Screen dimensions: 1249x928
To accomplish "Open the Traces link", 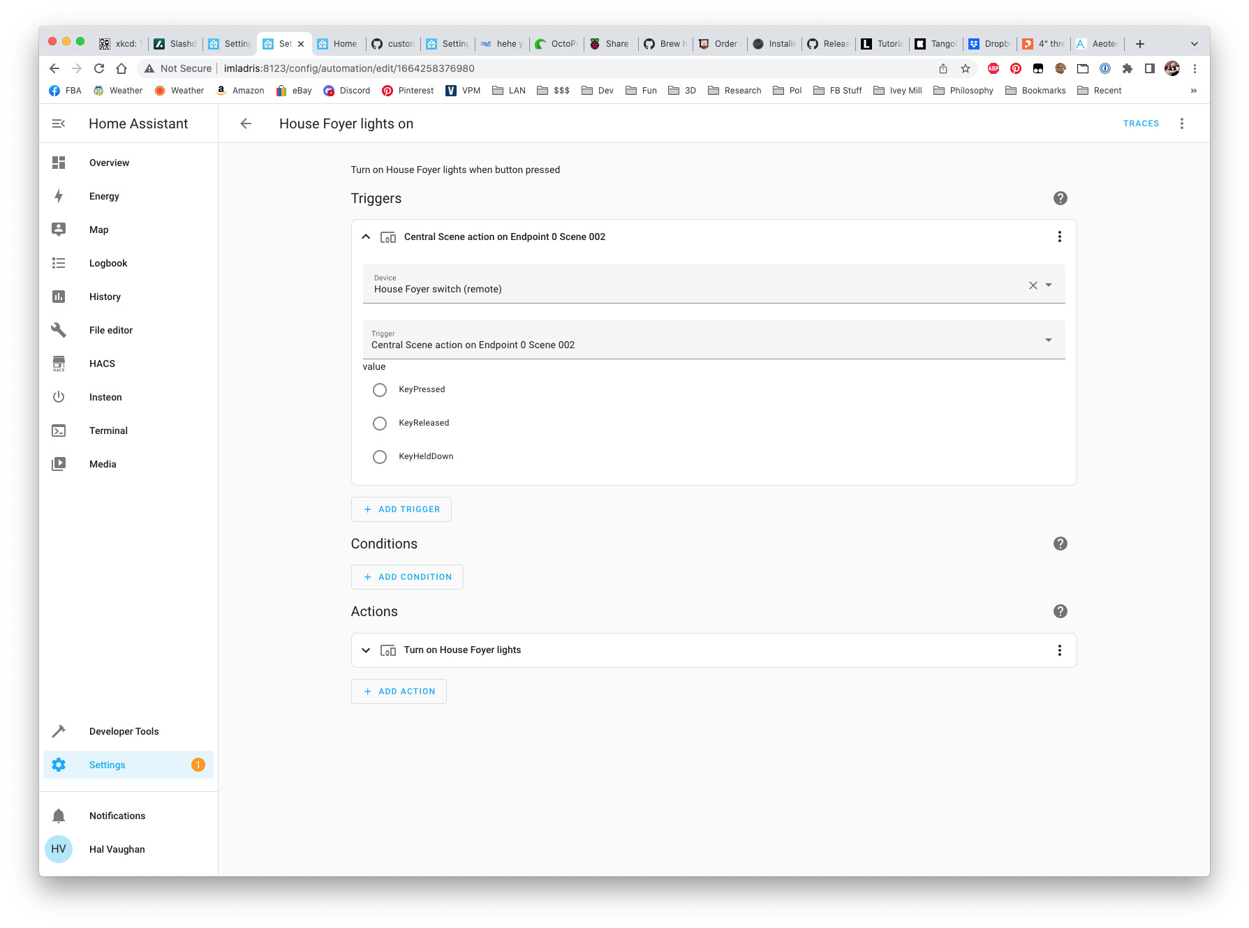I will point(1141,124).
